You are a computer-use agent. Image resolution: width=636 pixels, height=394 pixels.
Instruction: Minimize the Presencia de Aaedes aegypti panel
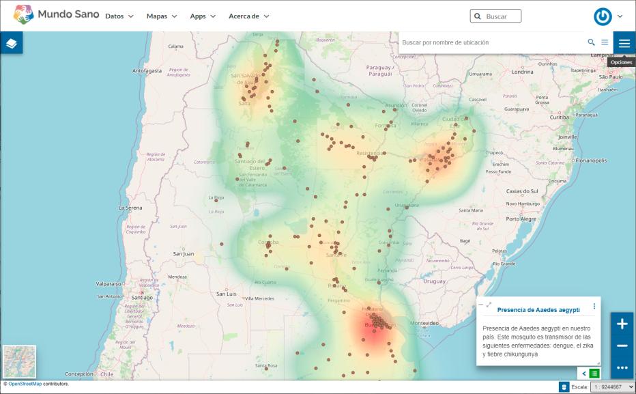[x=481, y=305]
